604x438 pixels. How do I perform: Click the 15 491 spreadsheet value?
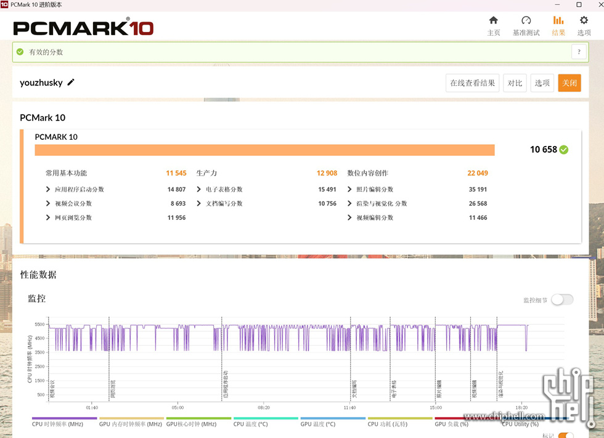pos(327,189)
